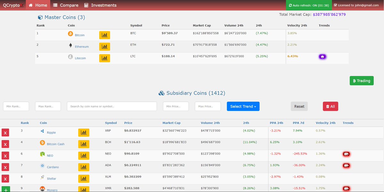Open the Stellar chart button
Screen dimensions: 384x192
tap(84, 179)
